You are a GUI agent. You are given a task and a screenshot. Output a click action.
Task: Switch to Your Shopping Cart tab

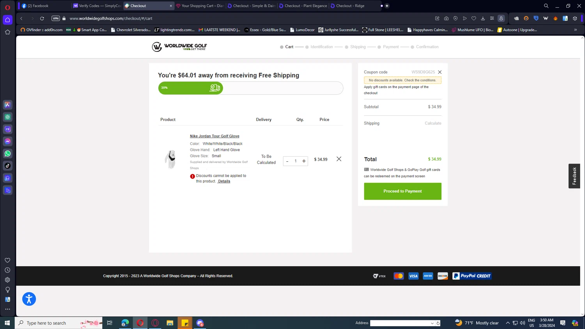pyautogui.click(x=200, y=6)
